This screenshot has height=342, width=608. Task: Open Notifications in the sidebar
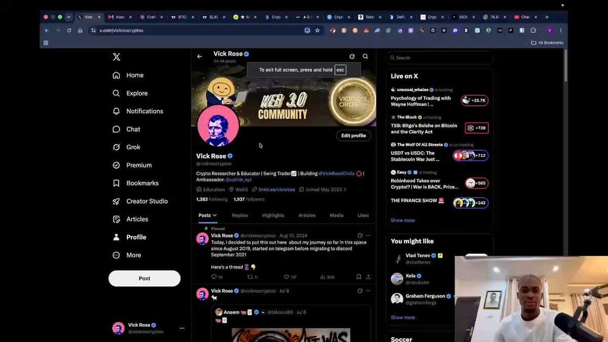(138, 111)
